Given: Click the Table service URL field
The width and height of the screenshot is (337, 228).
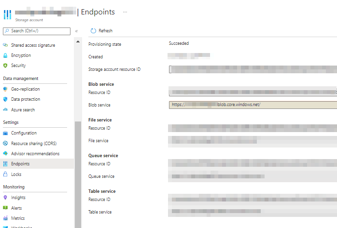Looking at the screenshot, I should pos(253,212).
